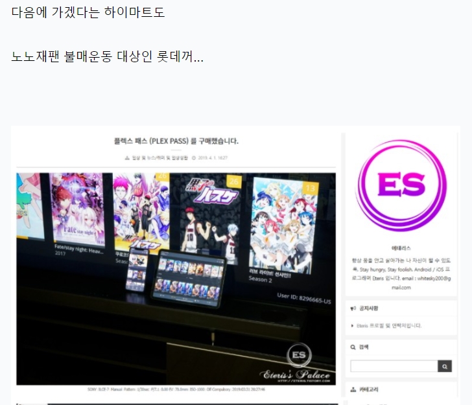
Task: Click the 공지사항 megaphone icon
Action: [x=353, y=308]
